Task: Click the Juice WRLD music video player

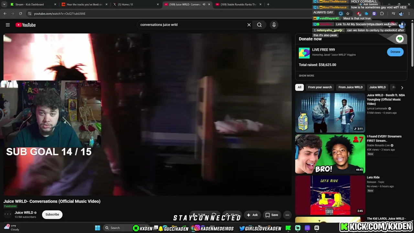Action: (x=147, y=115)
